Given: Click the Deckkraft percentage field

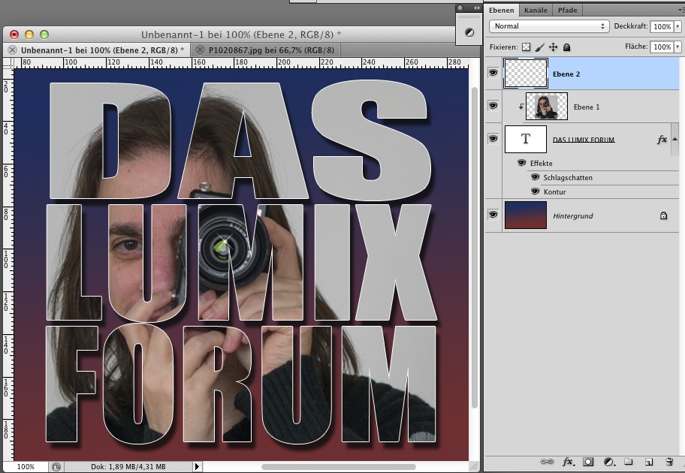Looking at the screenshot, I should pos(662,26).
